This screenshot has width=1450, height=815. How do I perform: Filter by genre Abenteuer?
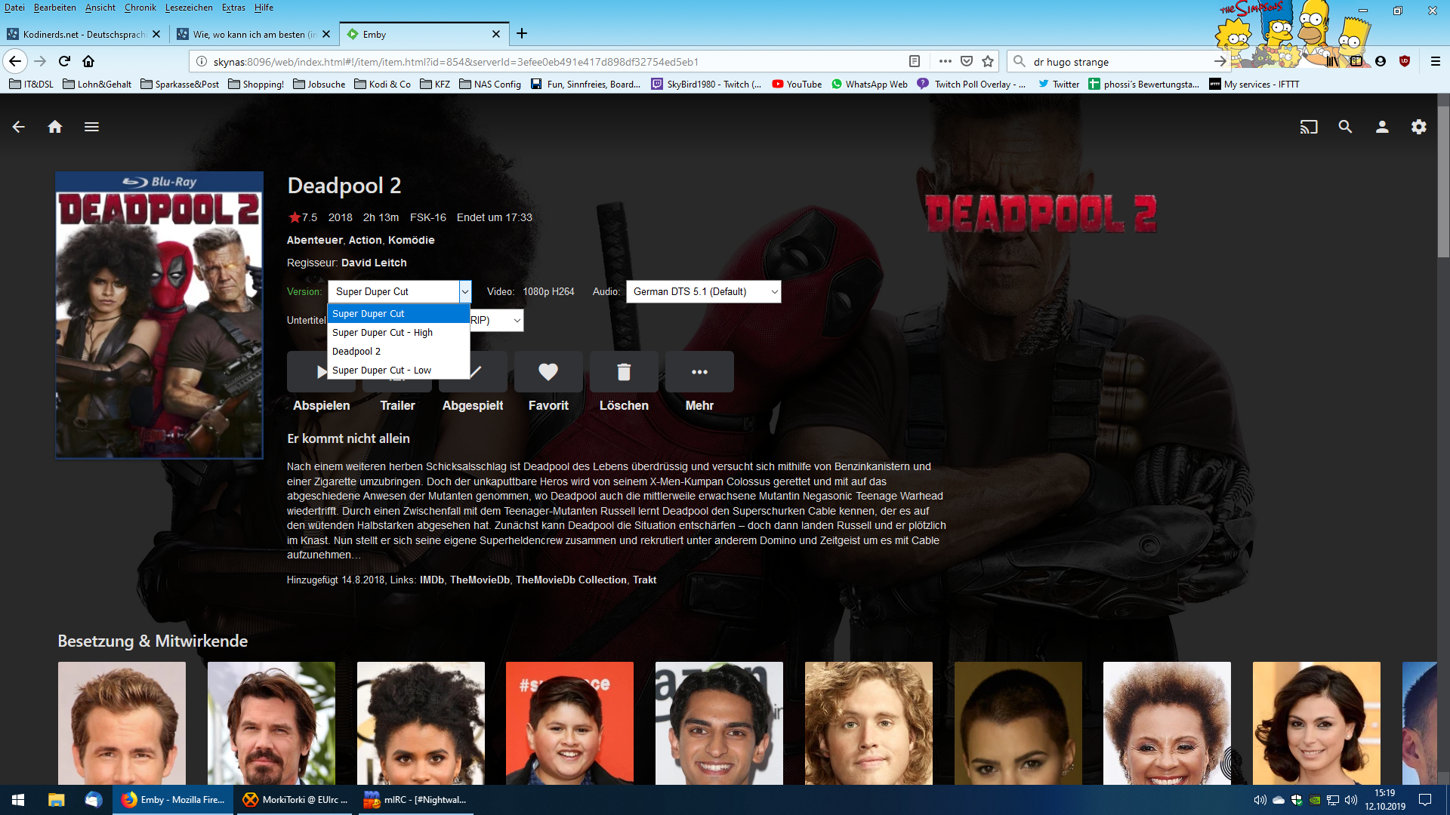pyautogui.click(x=315, y=240)
